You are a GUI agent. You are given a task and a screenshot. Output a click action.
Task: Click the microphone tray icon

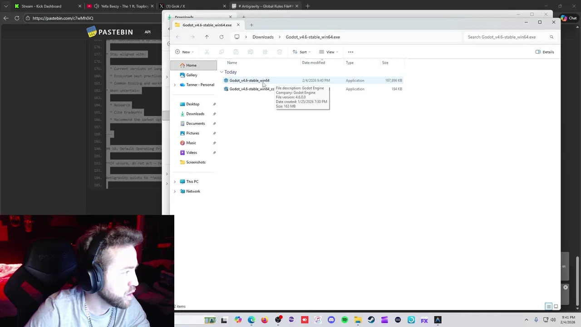click(x=536, y=320)
